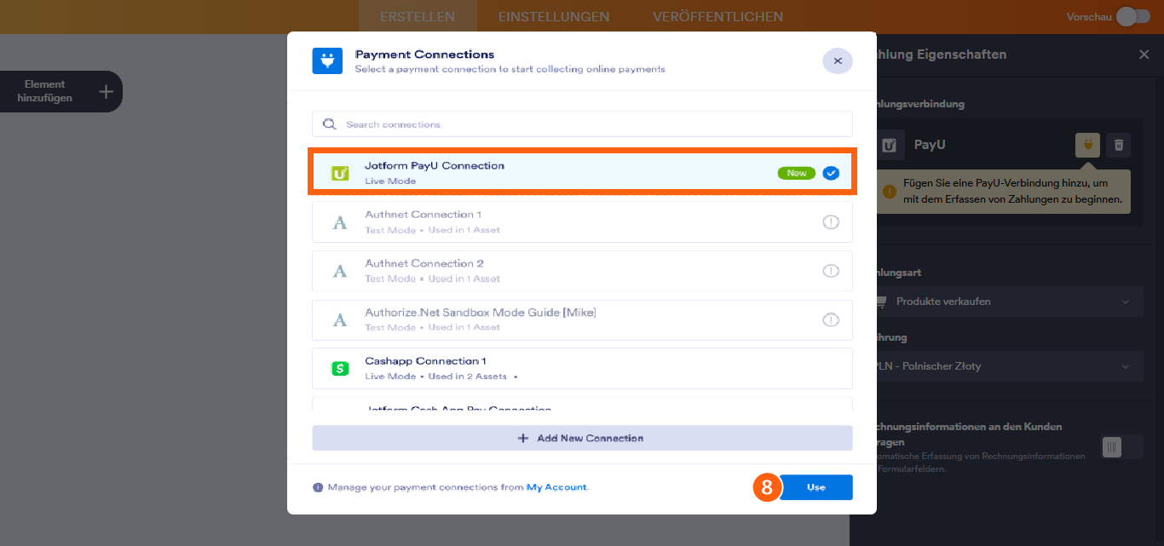1164x546 pixels.
Task: Click the plug connection icon beside PayU
Action: (1087, 145)
